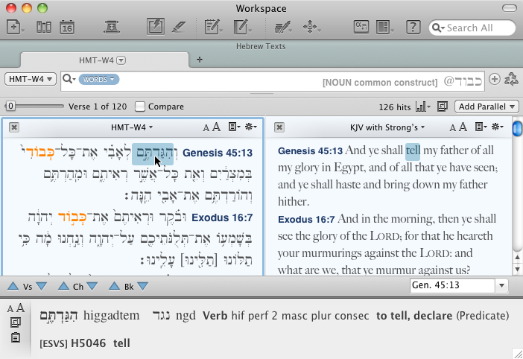Screen dimensions: 523x359
Task: Open the Add Parallel dropdown
Action: click(487, 107)
